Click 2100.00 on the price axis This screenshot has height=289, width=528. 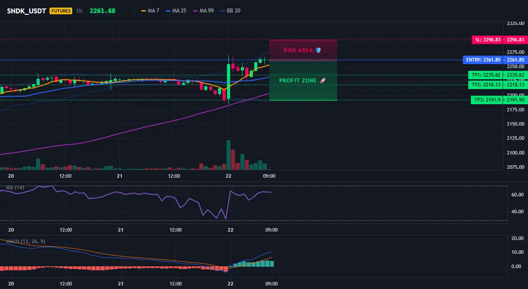516,153
